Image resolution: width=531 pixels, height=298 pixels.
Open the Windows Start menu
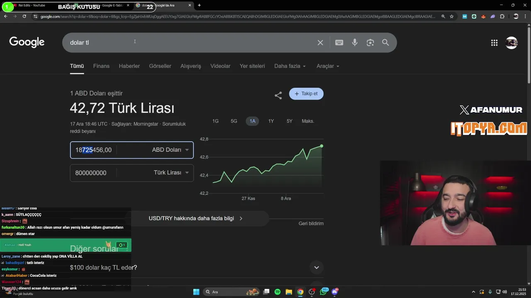point(196,292)
